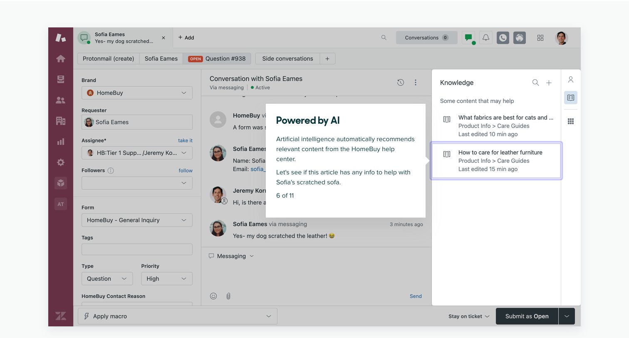The image size is (629, 338).
Task: Click the Sofia Eames ticket tab header
Action: pos(122,38)
